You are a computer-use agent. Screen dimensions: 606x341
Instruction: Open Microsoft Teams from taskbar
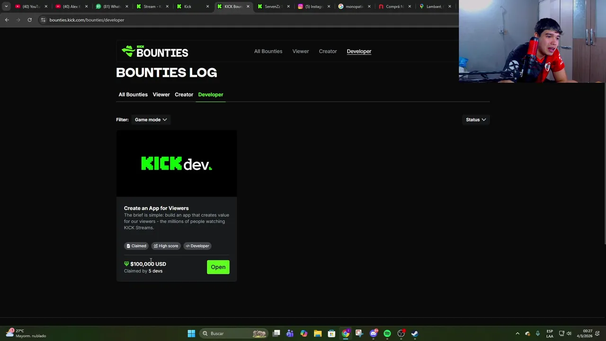pyautogui.click(x=290, y=333)
